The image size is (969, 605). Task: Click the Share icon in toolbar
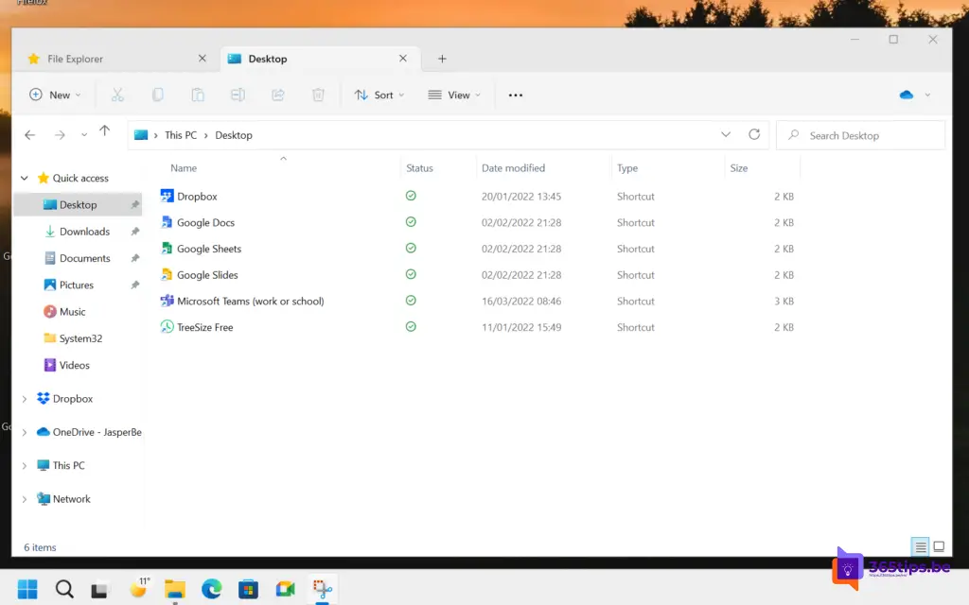pos(278,95)
